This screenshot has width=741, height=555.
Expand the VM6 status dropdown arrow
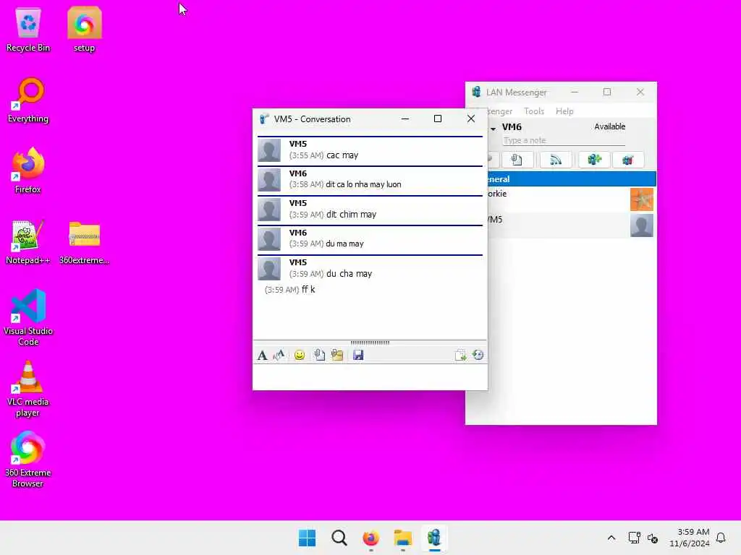493,129
